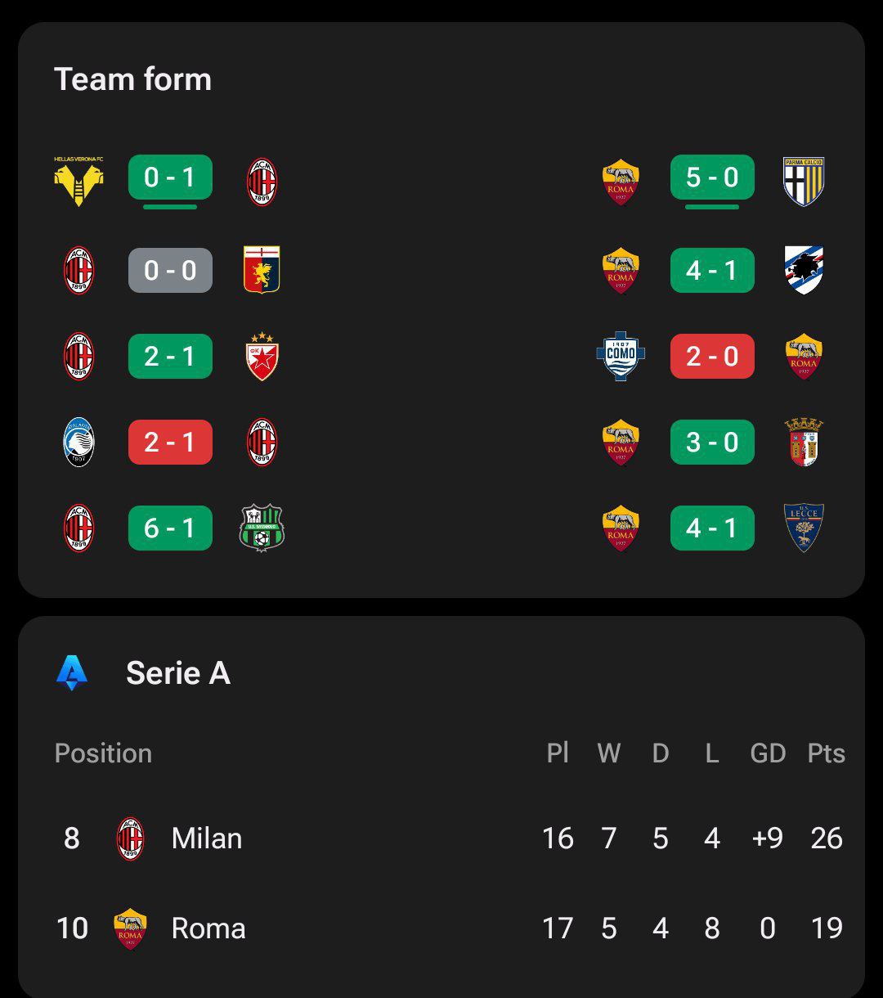The width and height of the screenshot is (883, 998).
Task: Select the Sampdoria club crest
Action: pos(804,270)
